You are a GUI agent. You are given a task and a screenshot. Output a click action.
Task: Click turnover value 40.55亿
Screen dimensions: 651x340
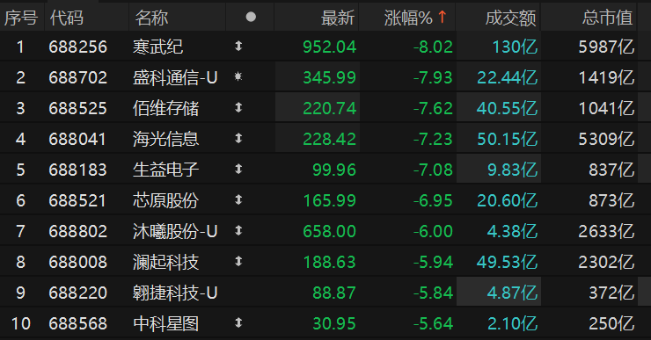click(x=508, y=108)
